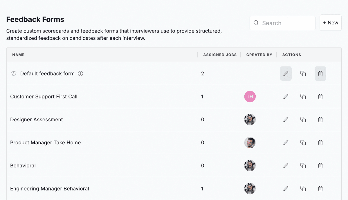The image size is (348, 200).
Task: Click the info icon beside Default feedback form
Action: coord(81,74)
